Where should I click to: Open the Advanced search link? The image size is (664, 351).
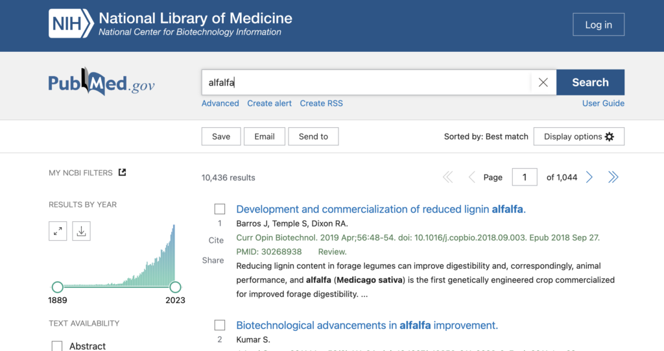[220, 103]
